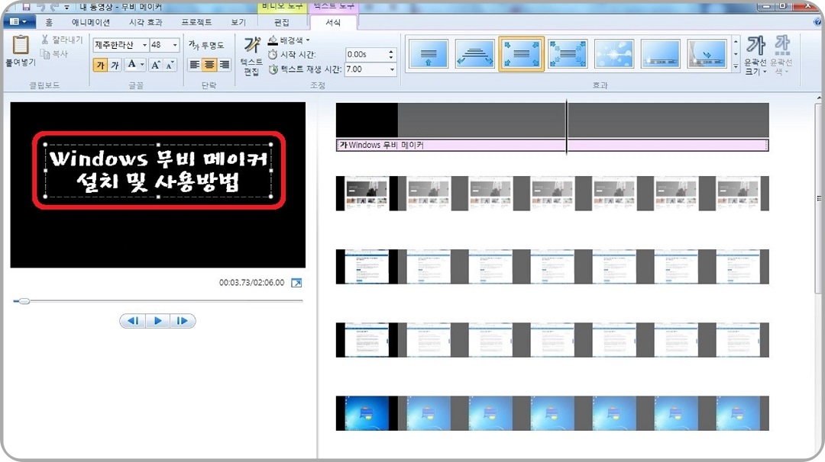825x462 pixels.
Task: Click the Cut (잘라내기) scissors icon
Action: click(45, 40)
